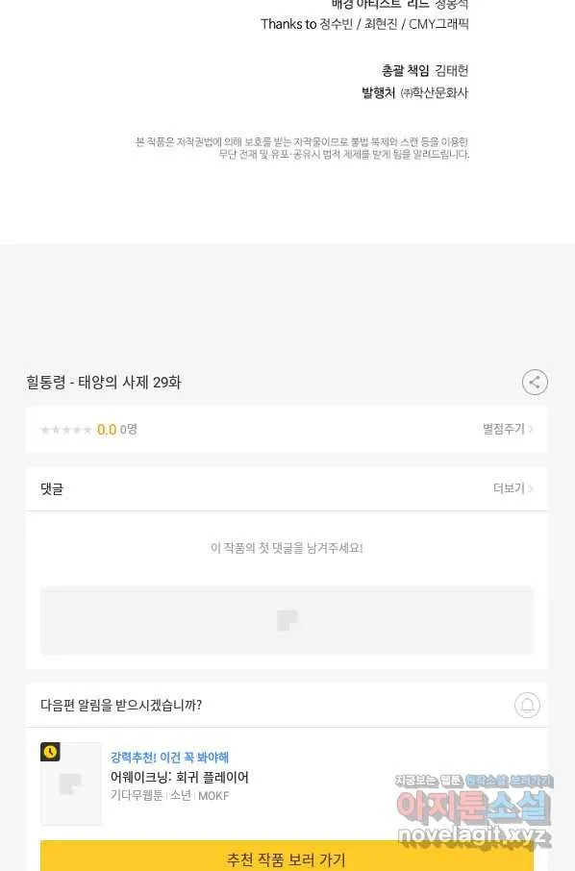
Task: Toggle the next-episode notification bell
Action: click(x=527, y=705)
